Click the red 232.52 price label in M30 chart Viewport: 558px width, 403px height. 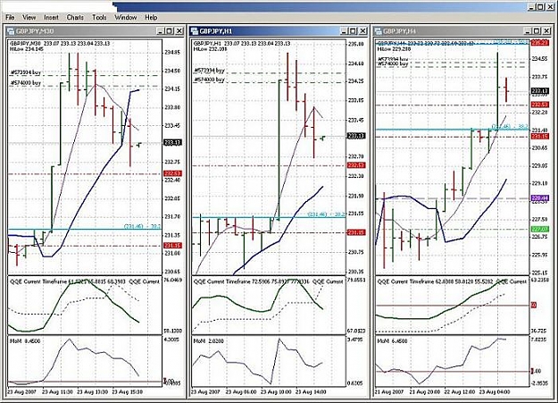(x=172, y=174)
